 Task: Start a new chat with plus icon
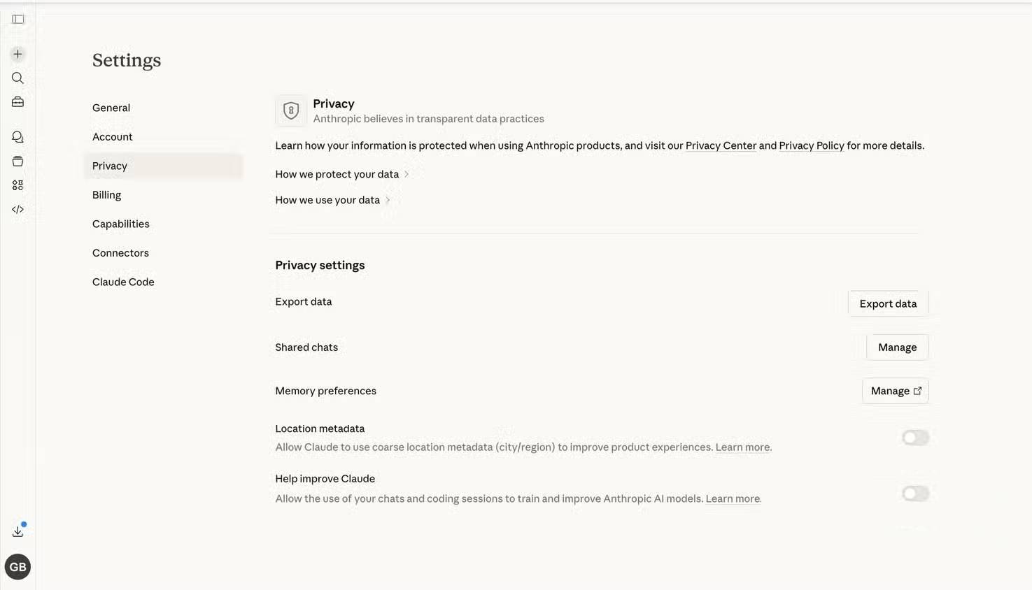[x=18, y=54]
